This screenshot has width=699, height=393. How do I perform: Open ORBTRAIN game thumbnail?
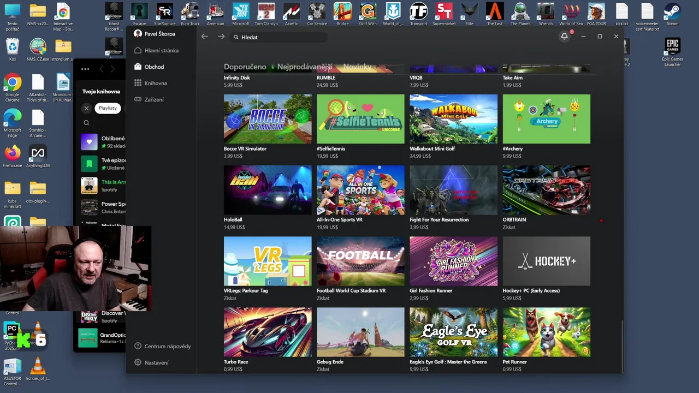click(546, 190)
